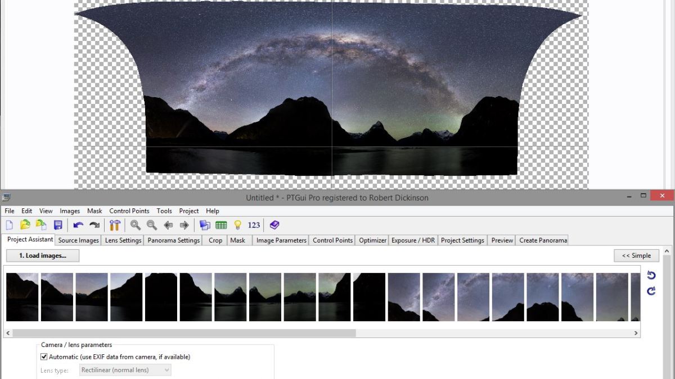
Task: Open the control point table icon
Action: [221, 225]
